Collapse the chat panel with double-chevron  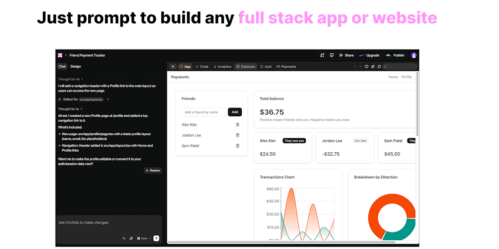tap(173, 67)
